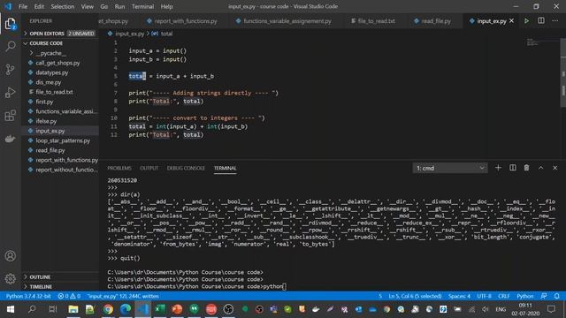Screen dimensions: 566x318
Task: Expand the Outline section
Action: point(61,276)
